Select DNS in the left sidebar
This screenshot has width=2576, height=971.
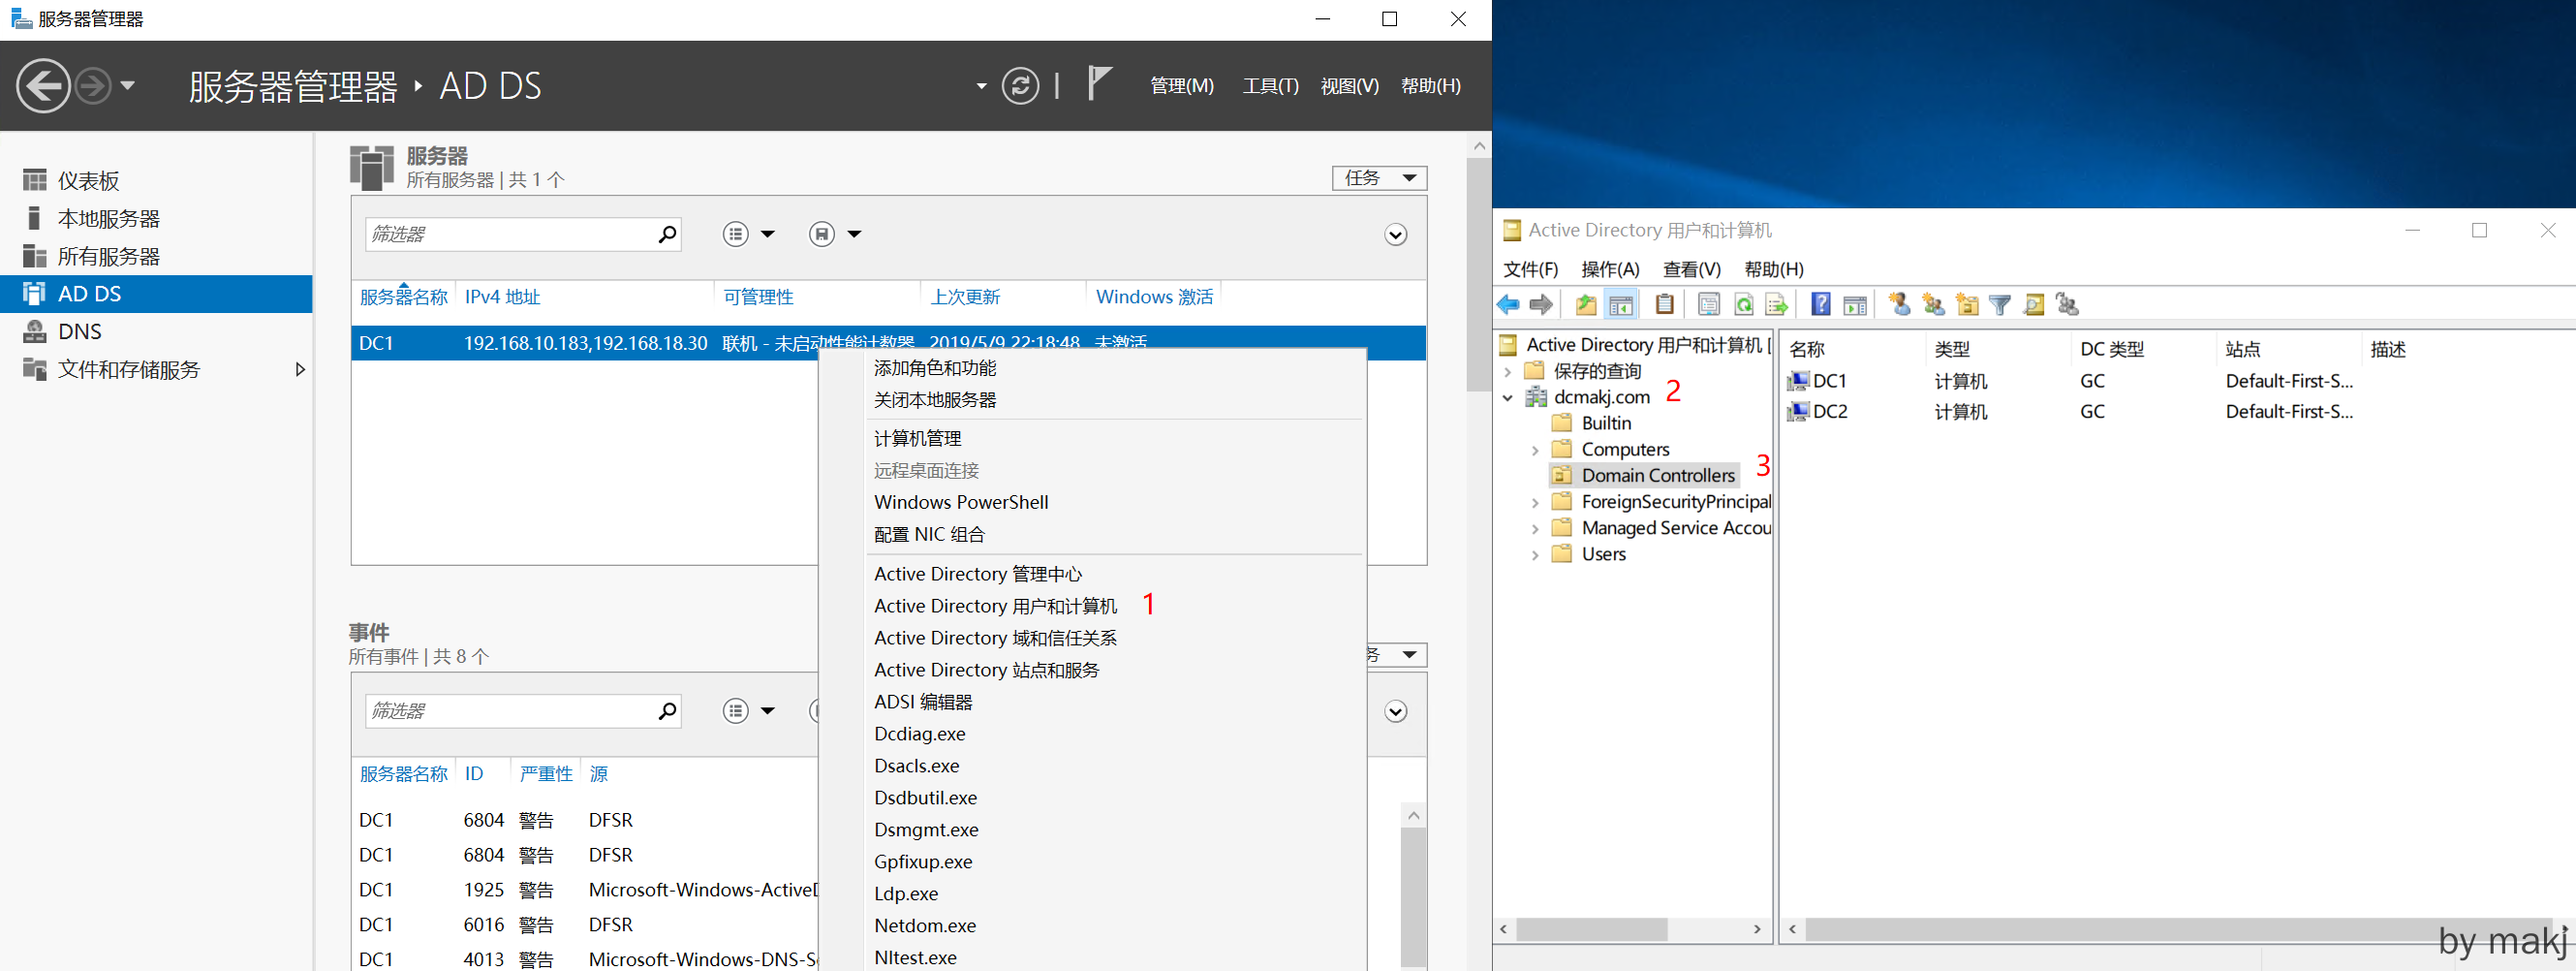pos(80,332)
